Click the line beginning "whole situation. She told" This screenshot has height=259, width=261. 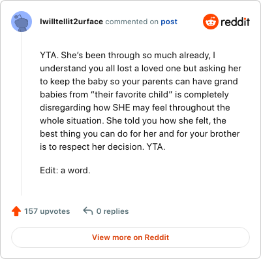click(133, 120)
